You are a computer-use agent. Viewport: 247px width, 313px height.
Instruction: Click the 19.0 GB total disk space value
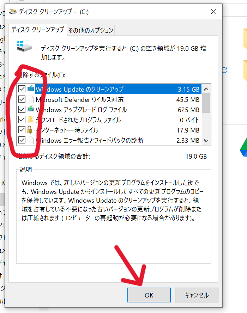pyautogui.click(x=196, y=156)
